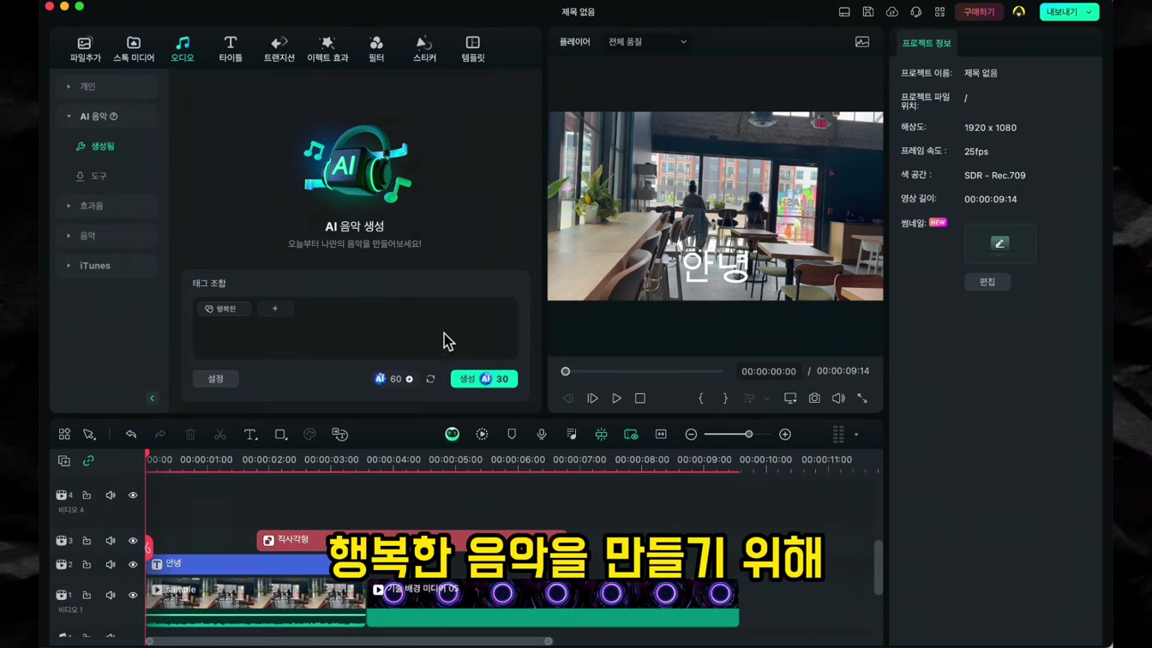The image size is (1152, 648).
Task: Open the voiceover microphone tool
Action: 542,435
